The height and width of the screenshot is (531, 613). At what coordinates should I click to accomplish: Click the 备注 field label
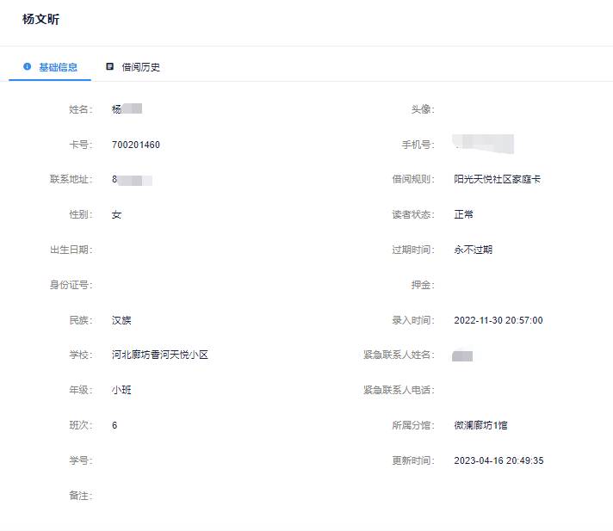(80, 496)
